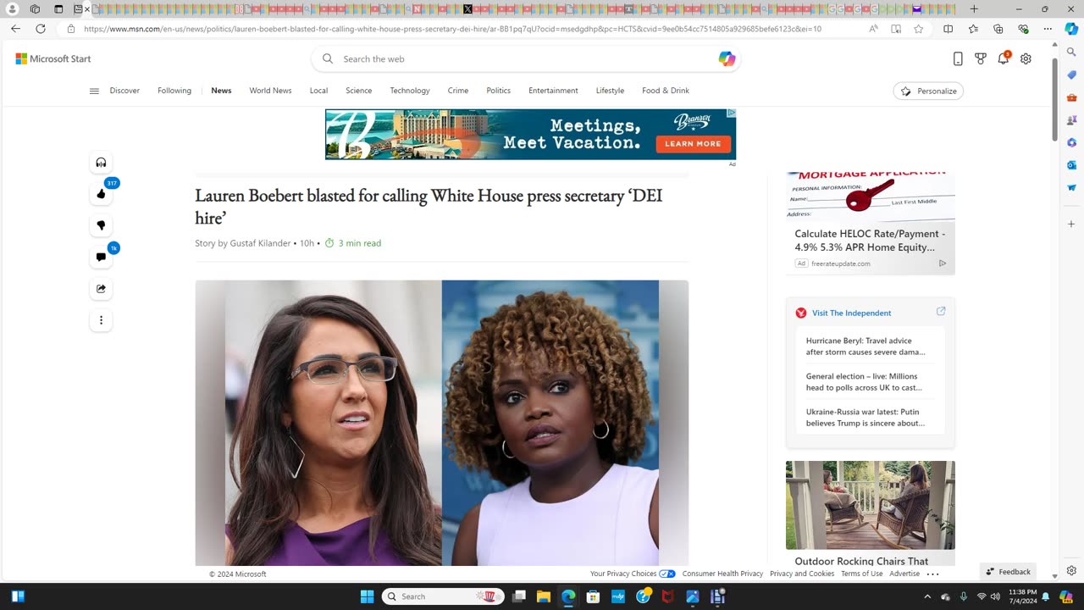Click Learn More on Branson ad
Screen dimensions: 1084x610
click(693, 144)
